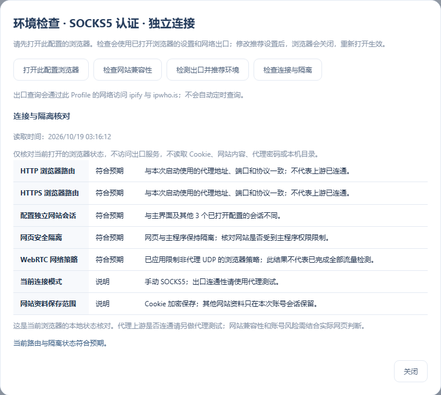The image size is (441, 395).
Task: Click the 读取时间 2026/10/19 03:16:12 timestamp
Action: pos(62,137)
